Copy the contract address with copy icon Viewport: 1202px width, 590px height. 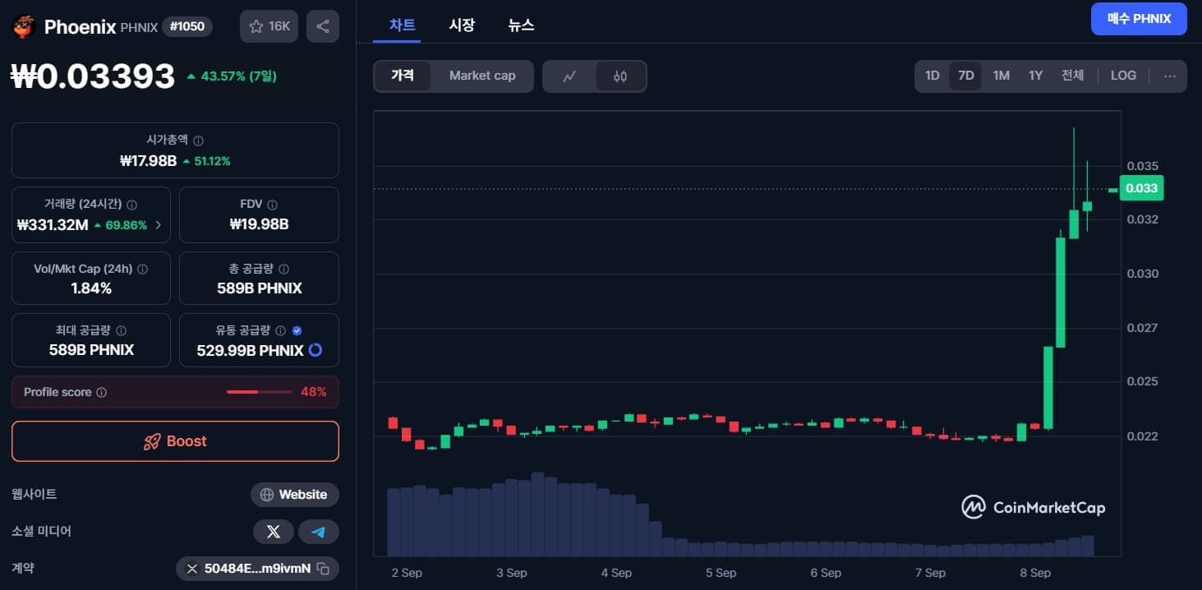(323, 569)
